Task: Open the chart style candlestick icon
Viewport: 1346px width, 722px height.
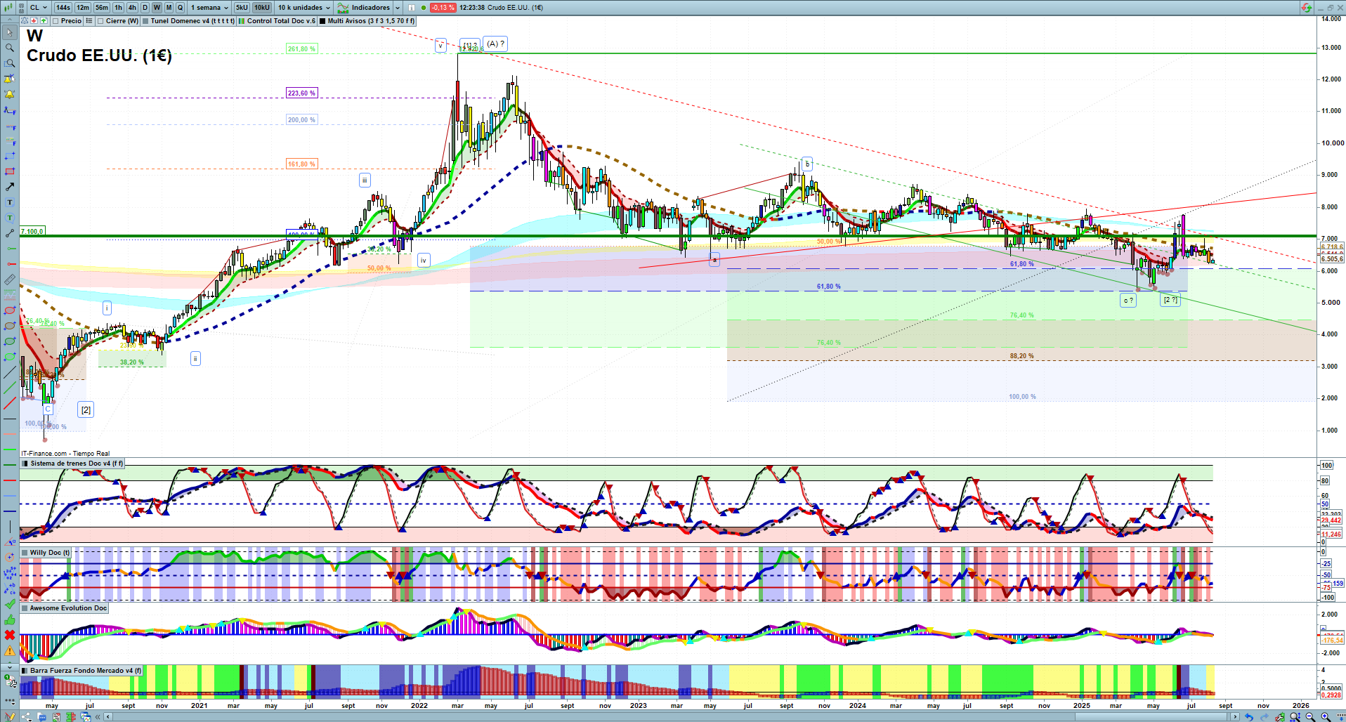Action: (x=8, y=7)
